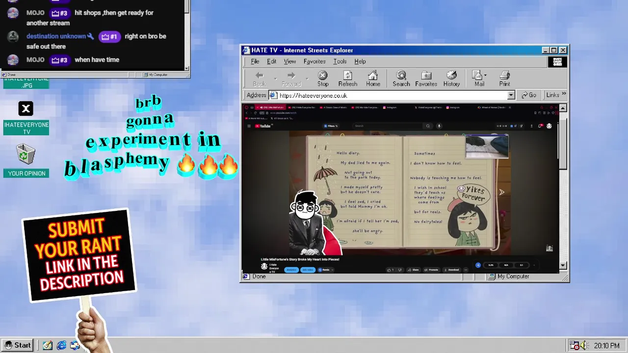Open the Help menu
The width and height of the screenshot is (628, 353).
click(360, 61)
